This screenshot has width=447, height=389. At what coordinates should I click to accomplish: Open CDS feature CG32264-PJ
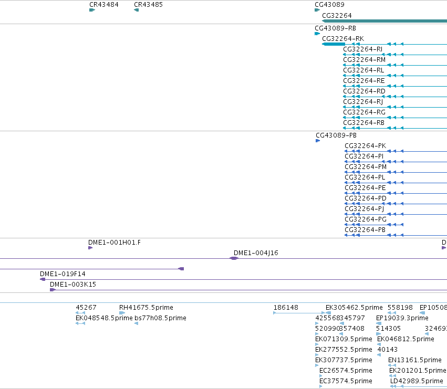[396, 214]
